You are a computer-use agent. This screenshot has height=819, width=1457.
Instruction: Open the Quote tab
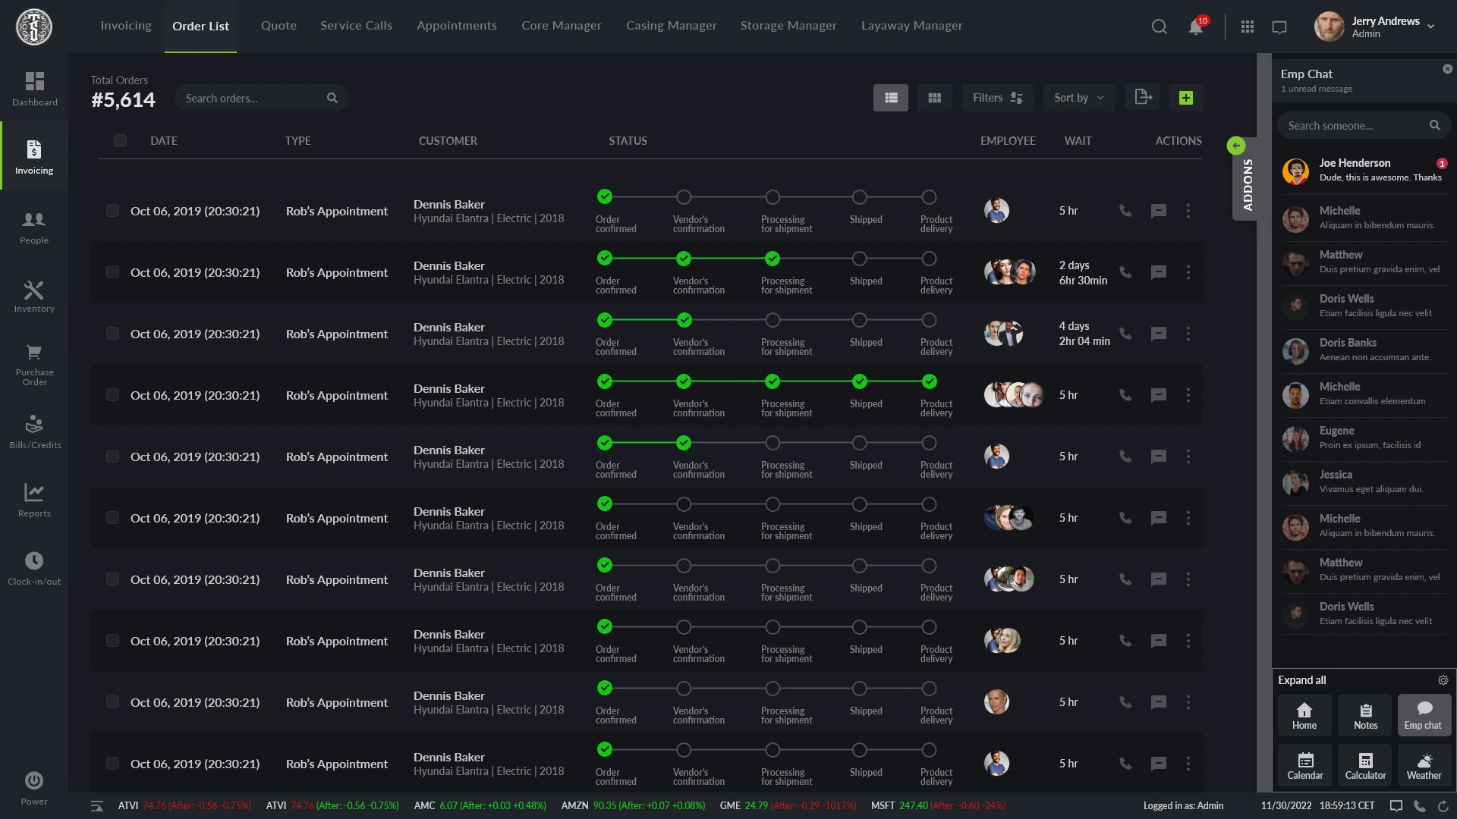pos(278,25)
